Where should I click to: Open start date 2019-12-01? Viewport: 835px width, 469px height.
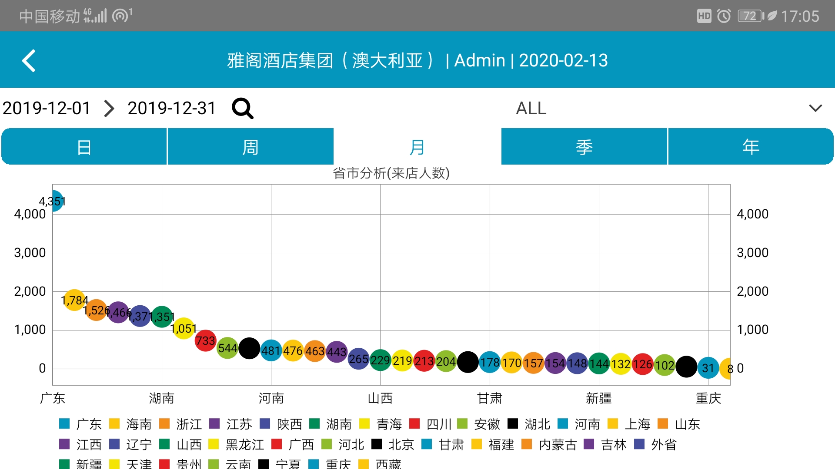coord(47,108)
